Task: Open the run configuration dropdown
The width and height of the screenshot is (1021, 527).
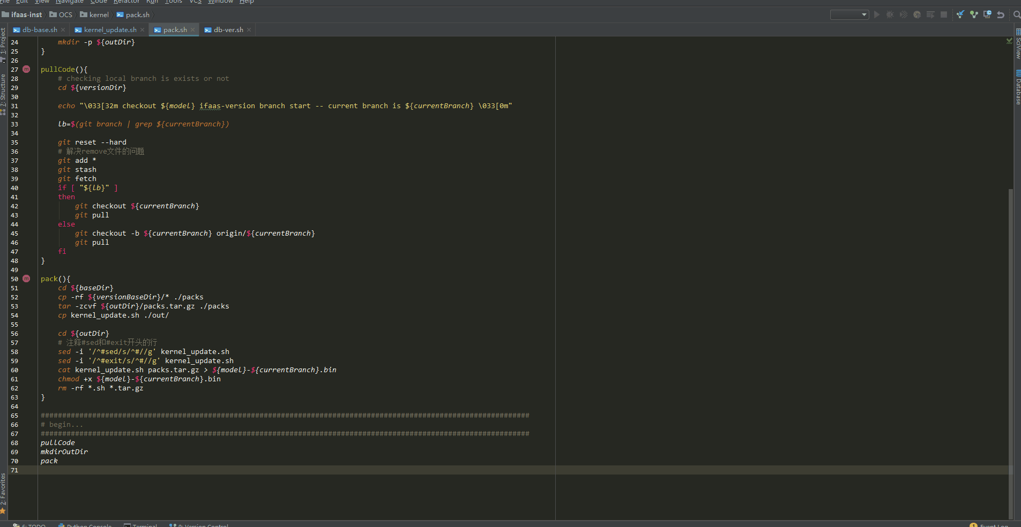Action: tap(849, 14)
